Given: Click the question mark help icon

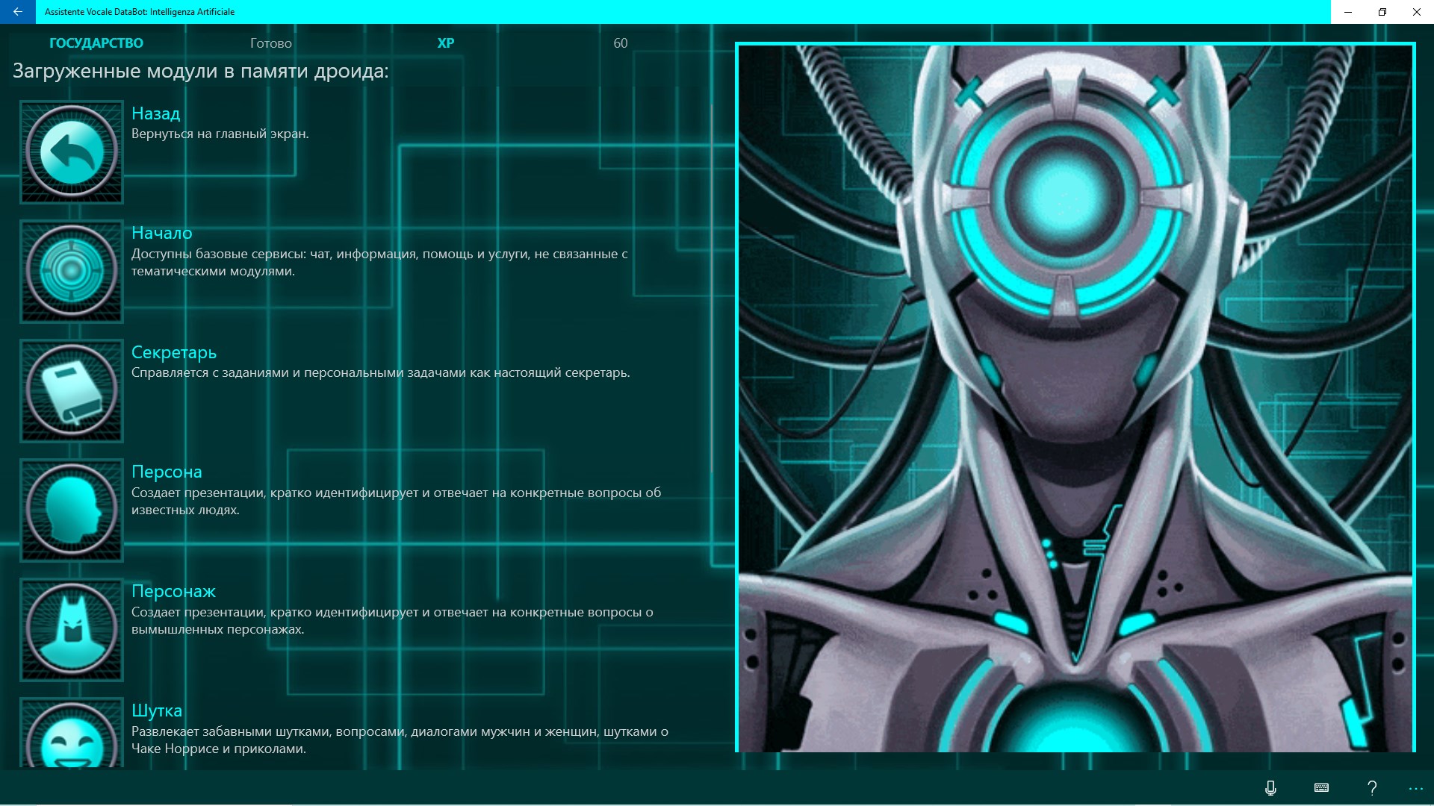Looking at the screenshot, I should coord(1372,787).
